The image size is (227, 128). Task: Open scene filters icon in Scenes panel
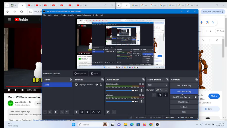[56, 112]
